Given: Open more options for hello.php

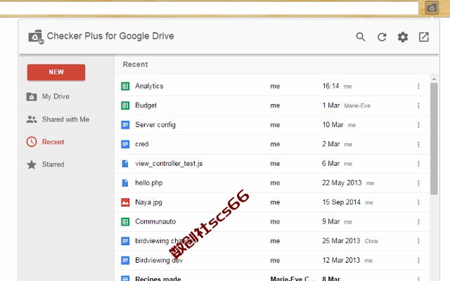Looking at the screenshot, I should tap(418, 183).
